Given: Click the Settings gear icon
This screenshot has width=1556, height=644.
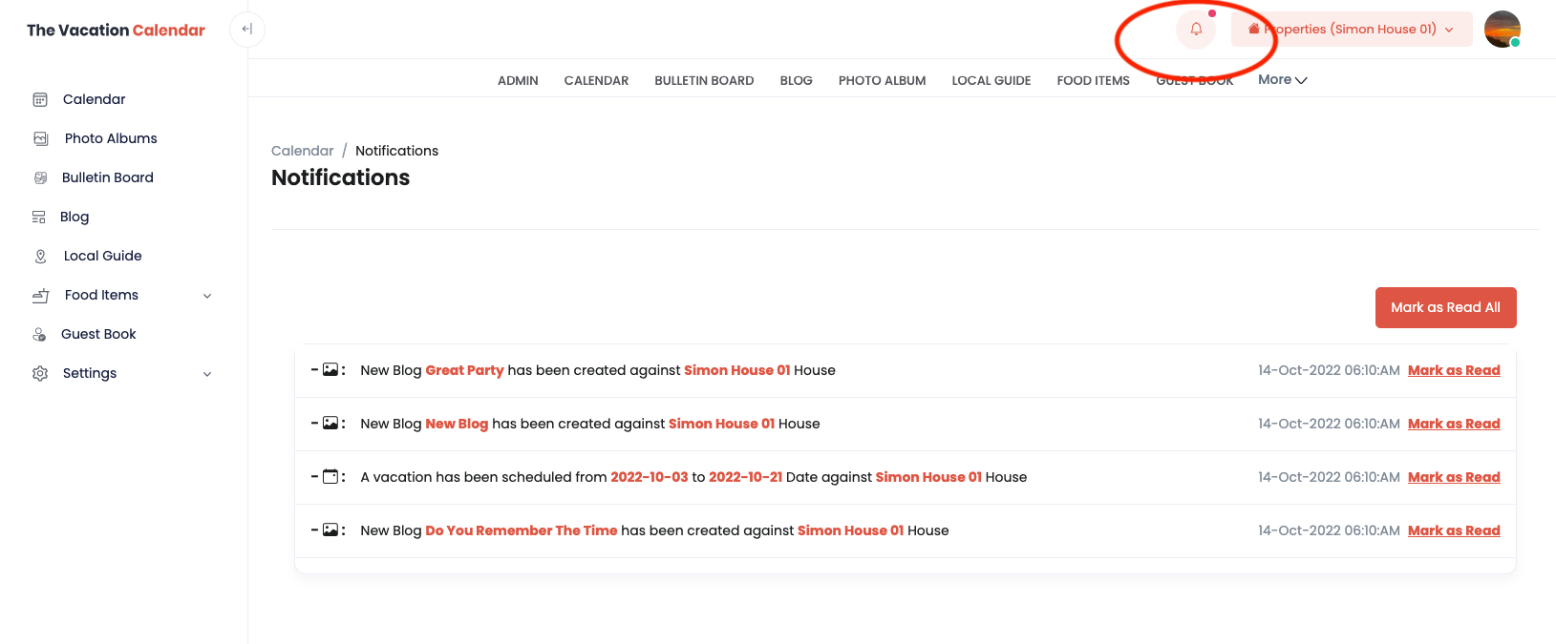Looking at the screenshot, I should pyautogui.click(x=40, y=373).
